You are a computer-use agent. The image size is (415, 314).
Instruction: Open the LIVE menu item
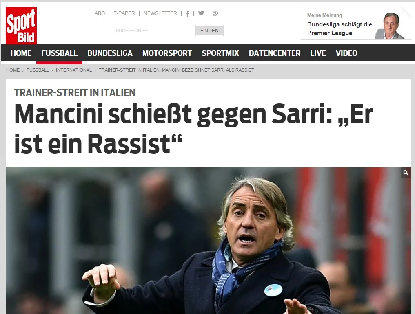click(318, 53)
